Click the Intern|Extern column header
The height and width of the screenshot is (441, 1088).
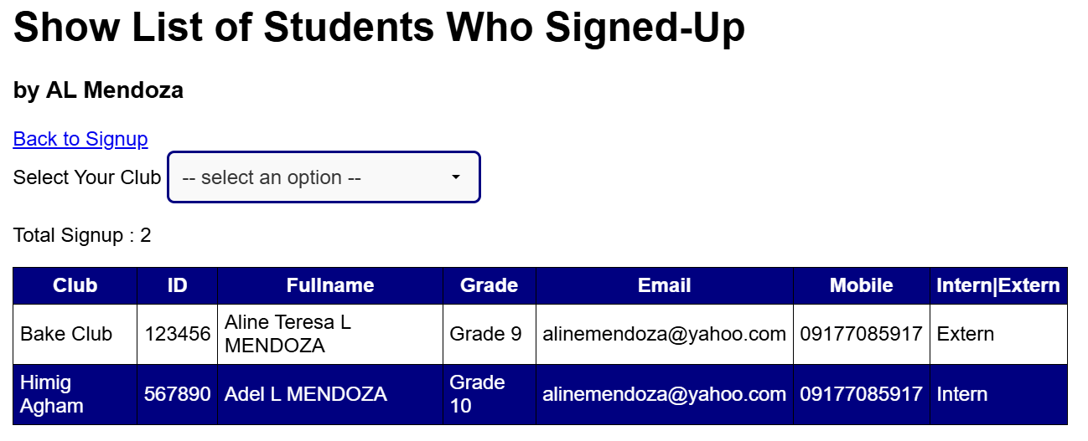click(x=997, y=285)
